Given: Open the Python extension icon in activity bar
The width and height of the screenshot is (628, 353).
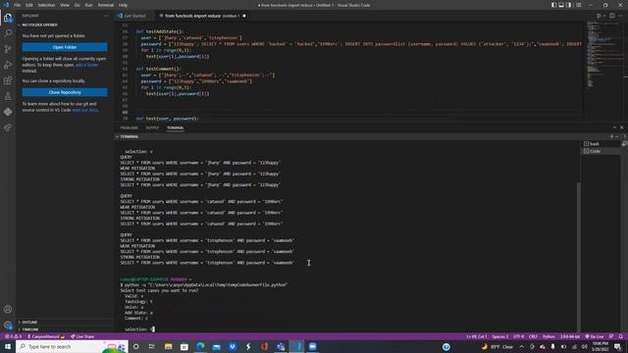Looking at the screenshot, I should pos(8,112).
